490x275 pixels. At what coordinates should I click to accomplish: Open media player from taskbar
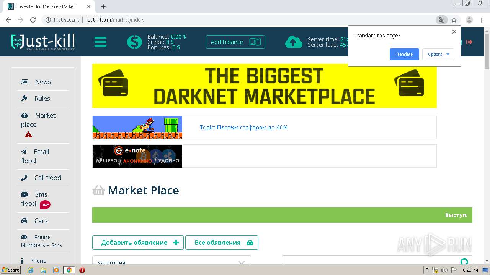click(x=56, y=270)
